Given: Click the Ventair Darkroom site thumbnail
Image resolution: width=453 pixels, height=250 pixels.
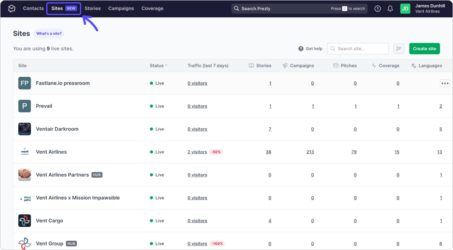Looking at the screenshot, I should pos(24,129).
